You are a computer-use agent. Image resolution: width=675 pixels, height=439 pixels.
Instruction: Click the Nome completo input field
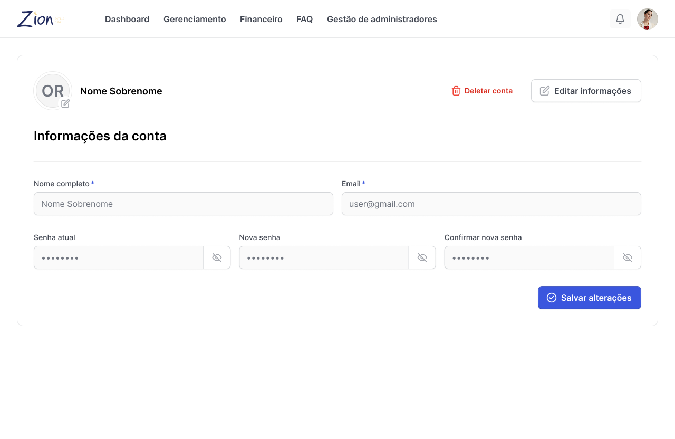184,204
